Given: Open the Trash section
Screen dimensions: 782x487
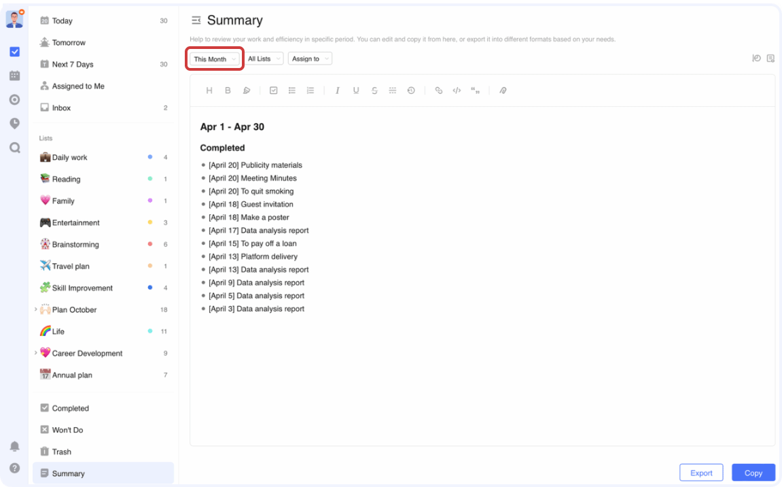Looking at the screenshot, I should 62,451.
